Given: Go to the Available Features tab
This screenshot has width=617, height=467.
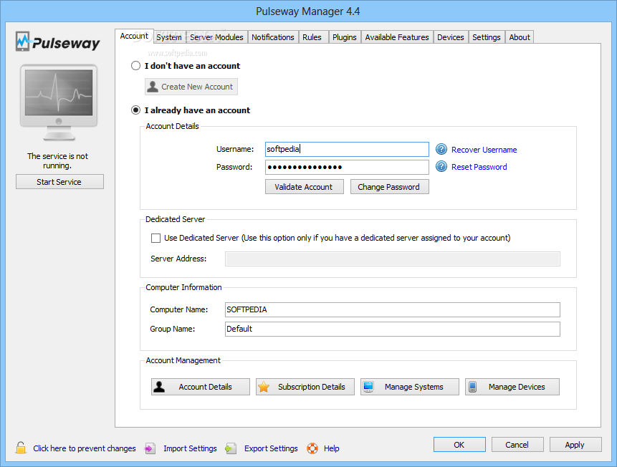Looking at the screenshot, I should pyautogui.click(x=397, y=37).
